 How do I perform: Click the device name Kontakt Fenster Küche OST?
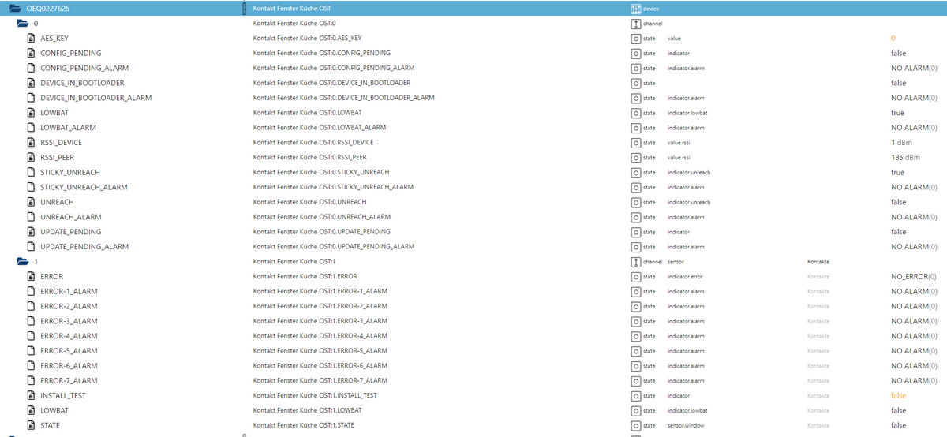pyautogui.click(x=291, y=8)
